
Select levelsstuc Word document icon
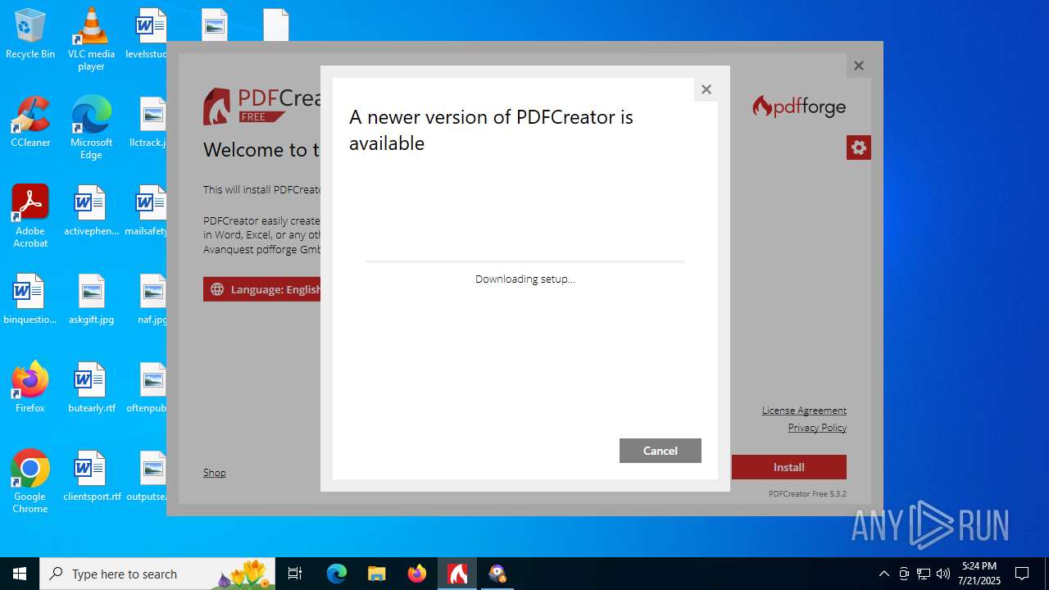(x=148, y=34)
